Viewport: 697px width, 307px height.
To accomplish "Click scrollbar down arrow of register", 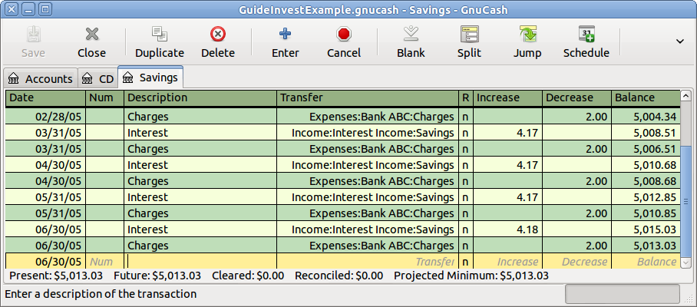I will click(686, 263).
